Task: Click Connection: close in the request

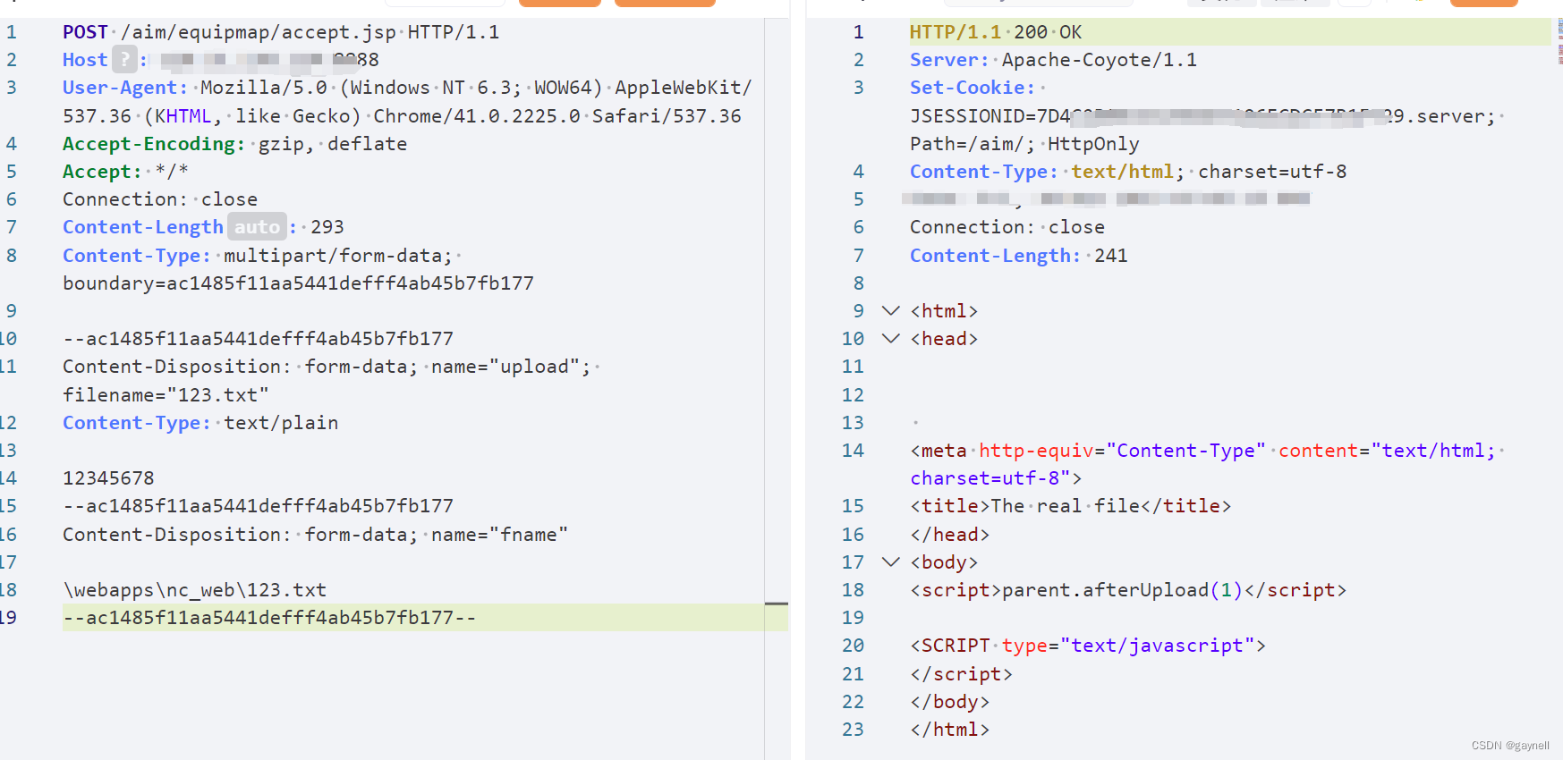Action: click(x=160, y=199)
